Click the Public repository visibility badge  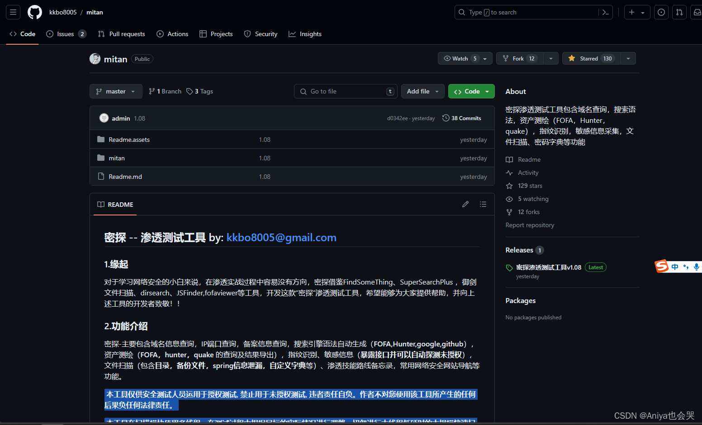[x=142, y=59]
